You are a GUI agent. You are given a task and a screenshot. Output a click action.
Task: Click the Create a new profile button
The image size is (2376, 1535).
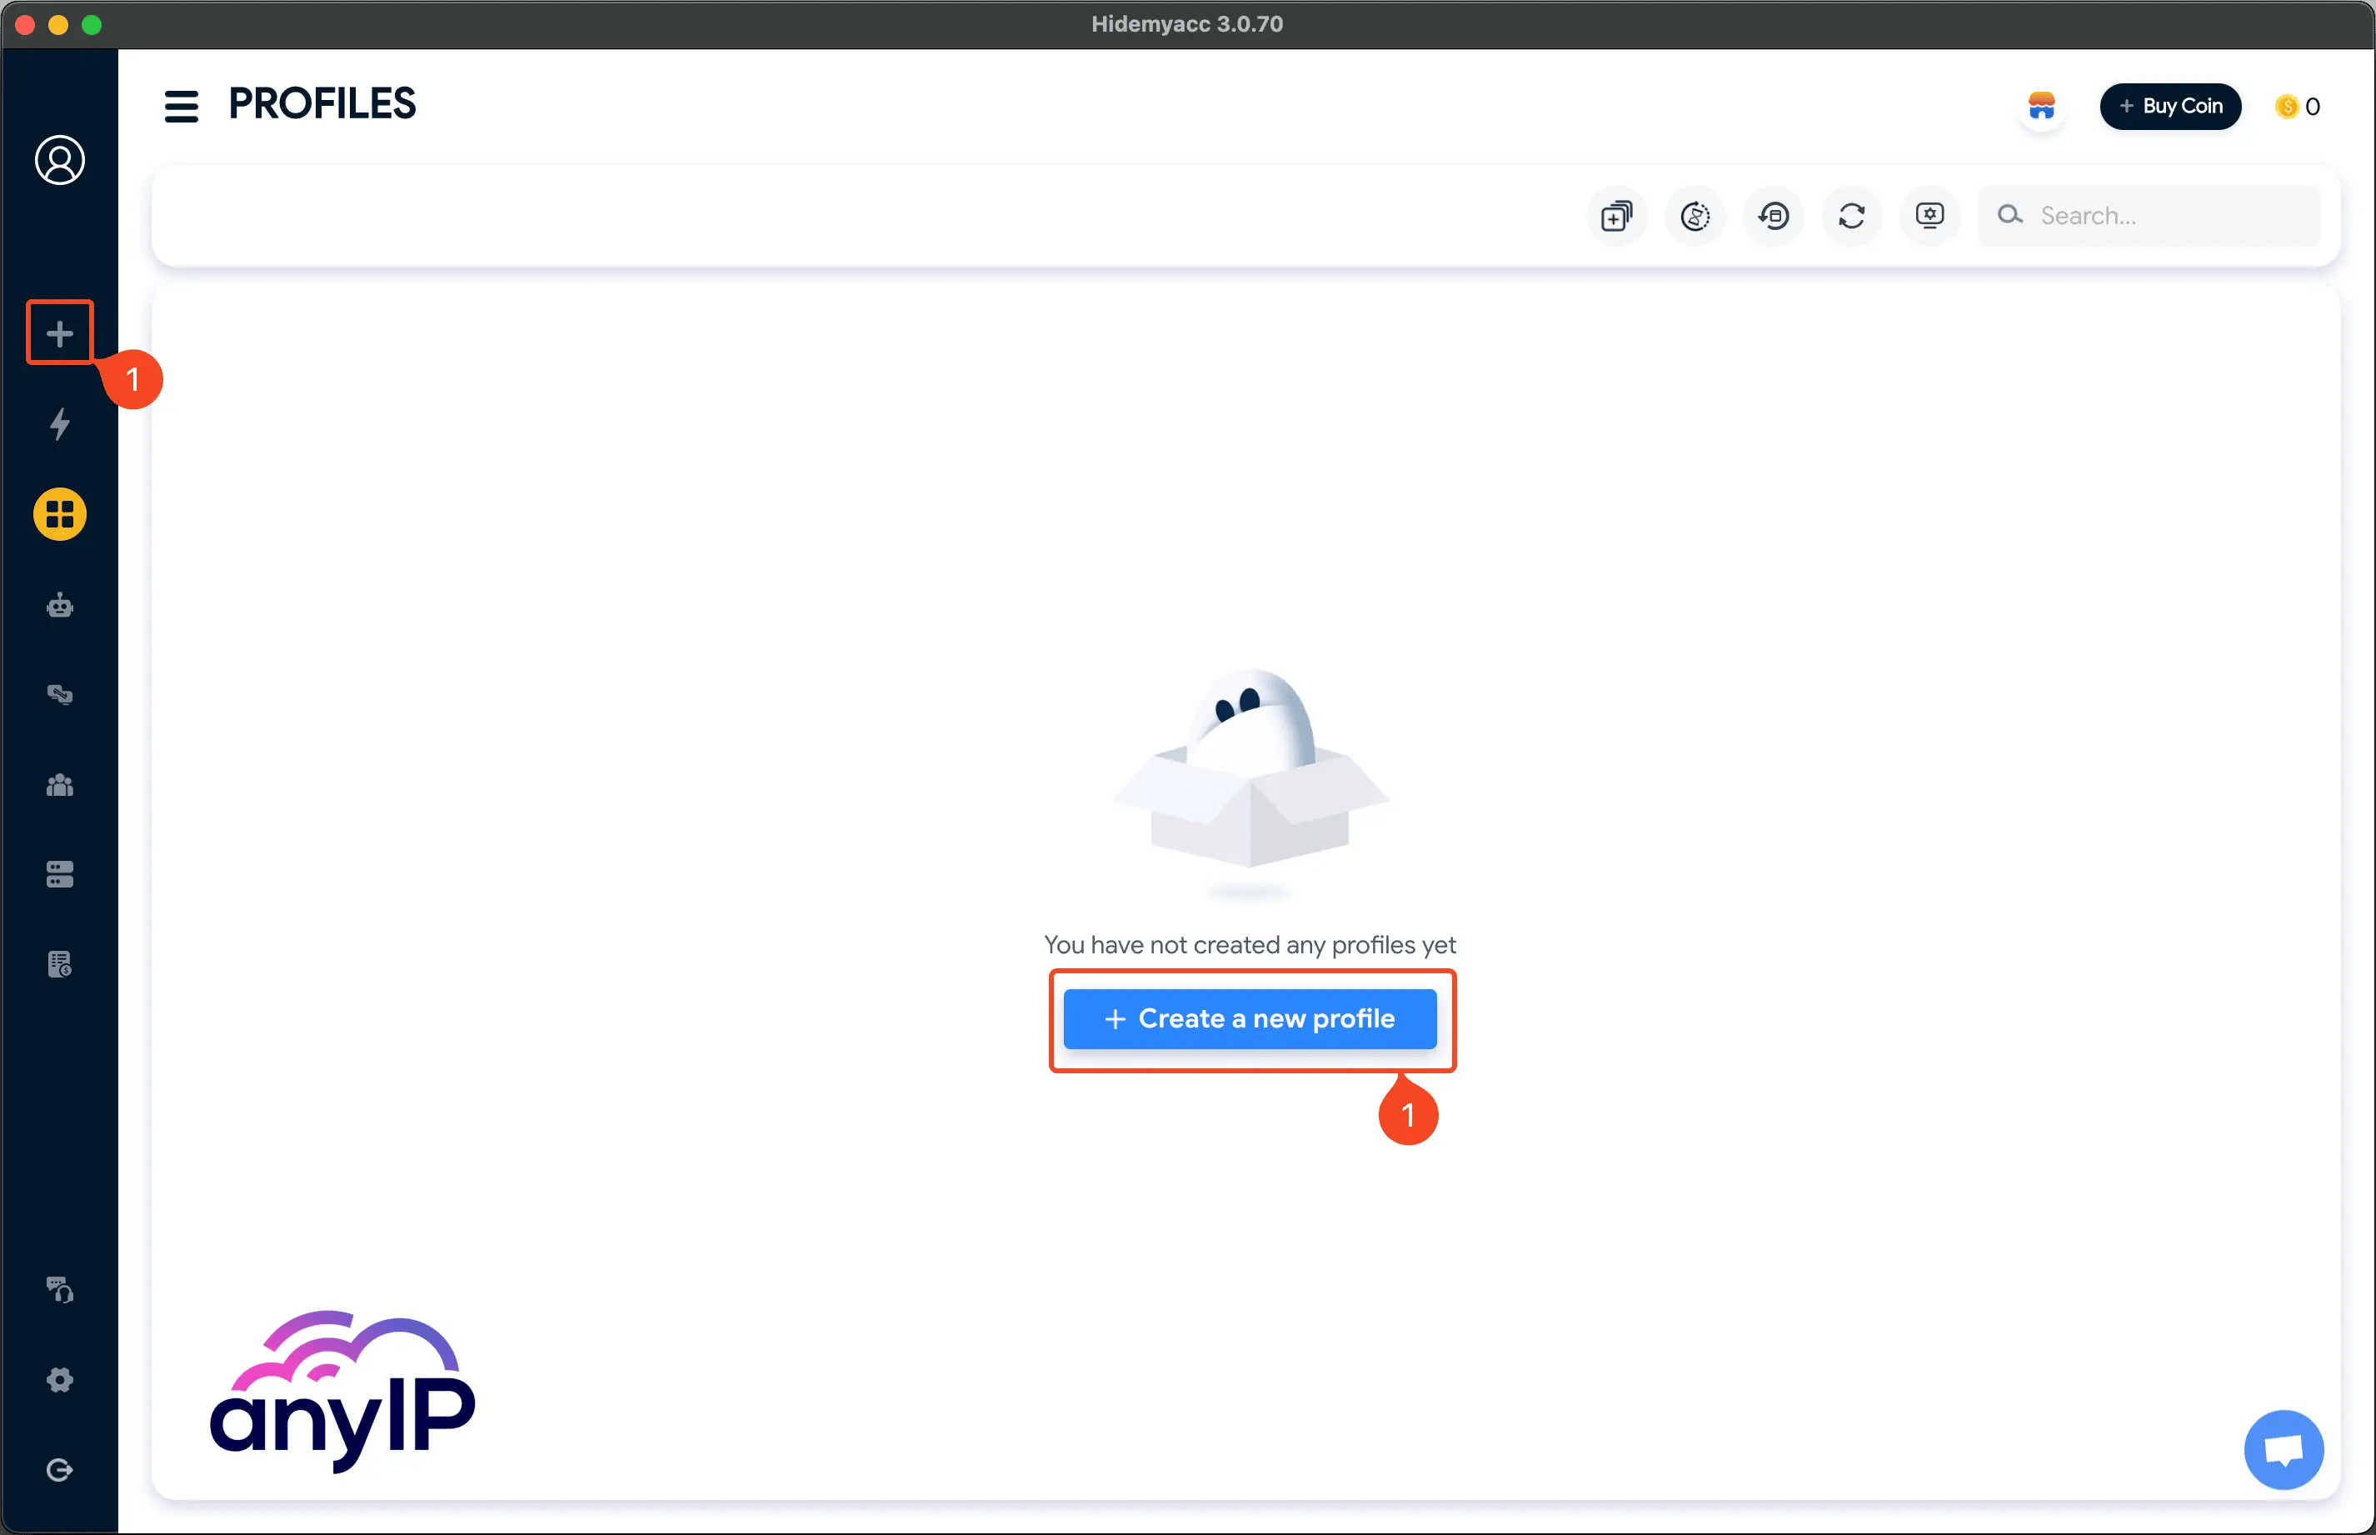(x=1250, y=1018)
